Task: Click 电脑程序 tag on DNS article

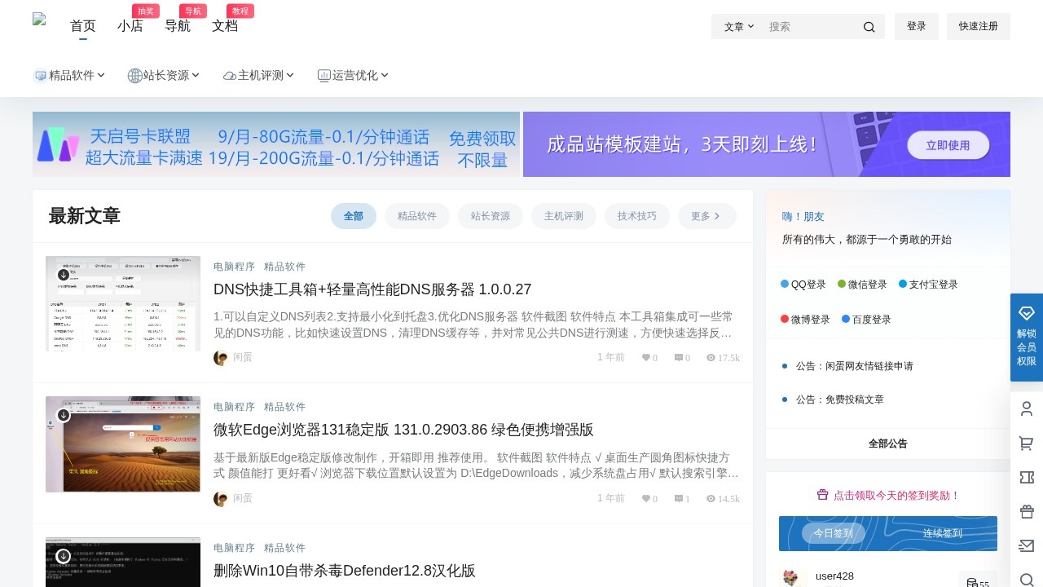Action: coord(234,267)
